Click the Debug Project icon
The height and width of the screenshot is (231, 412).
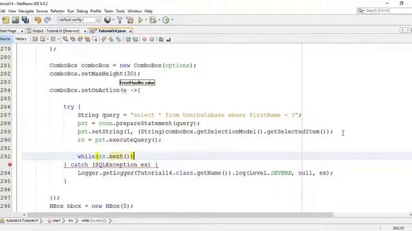pyautogui.click(x=153, y=20)
